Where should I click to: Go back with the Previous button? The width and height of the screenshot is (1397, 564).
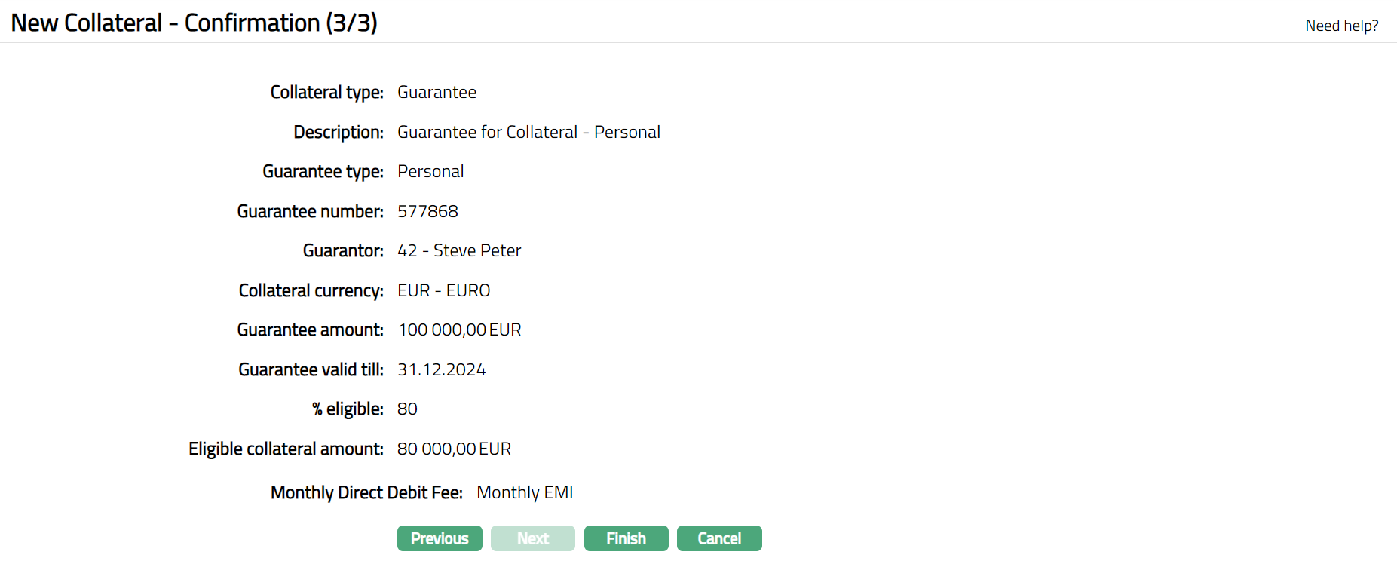coord(440,538)
